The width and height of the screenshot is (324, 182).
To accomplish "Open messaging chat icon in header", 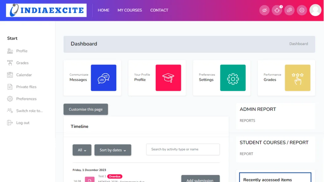I will (x=289, y=10).
